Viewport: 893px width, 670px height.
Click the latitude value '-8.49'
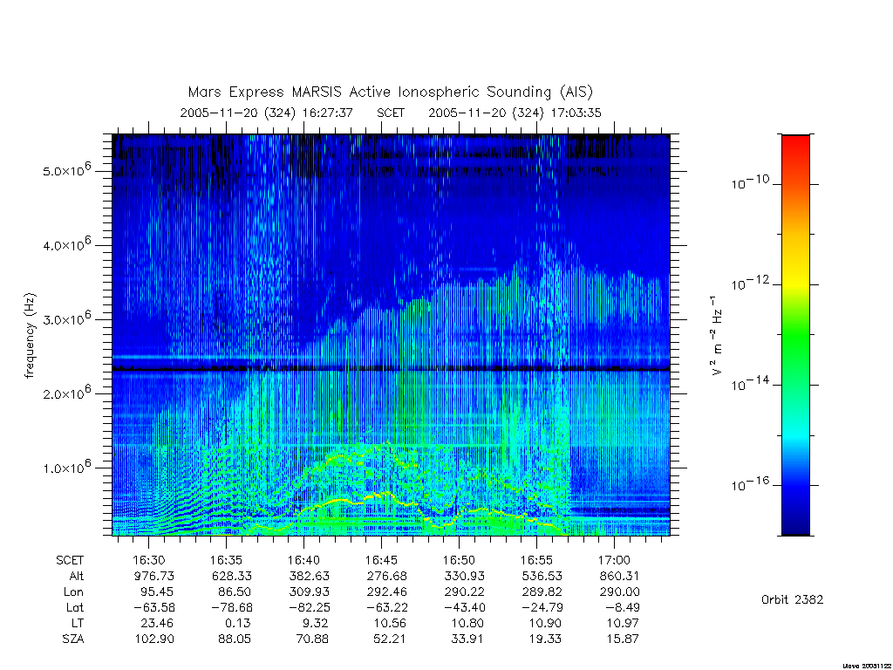click(623, 607)
